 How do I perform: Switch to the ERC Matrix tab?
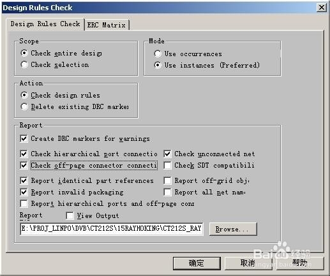point(107,25)
